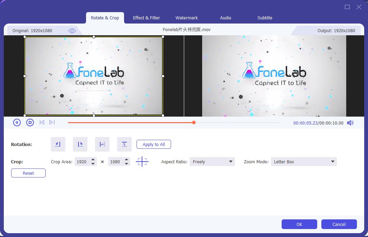Jump to next frame

[x=52, y=122]
